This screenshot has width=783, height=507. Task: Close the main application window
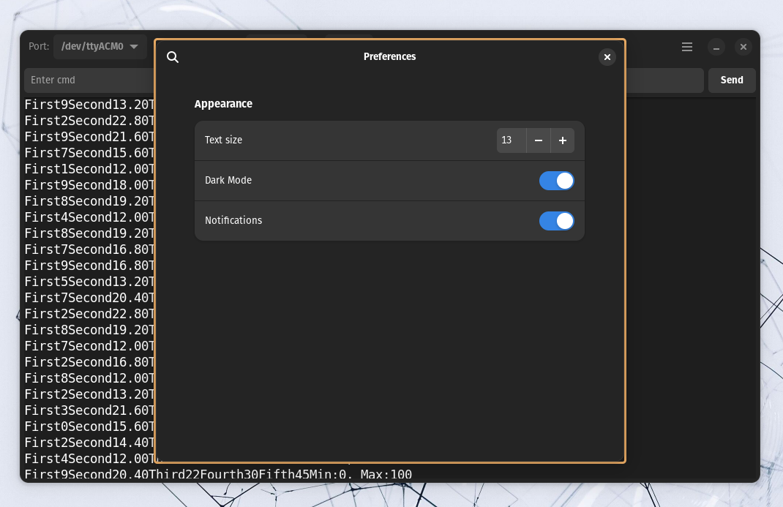(743, 47)
